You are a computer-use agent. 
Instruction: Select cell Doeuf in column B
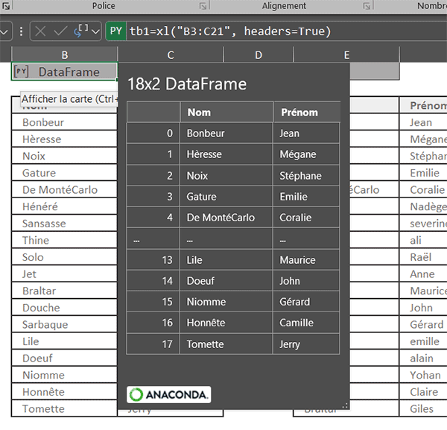pos(64,358)
